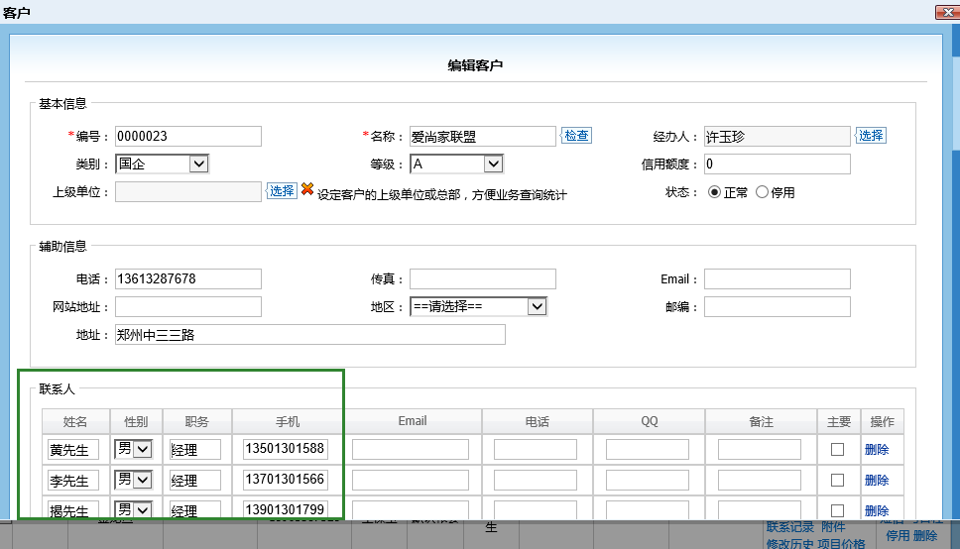Click 选择 button next to 上级单位
Image resolution: width=960 pixels, height=549 pixels.
[x=282, y=191]
